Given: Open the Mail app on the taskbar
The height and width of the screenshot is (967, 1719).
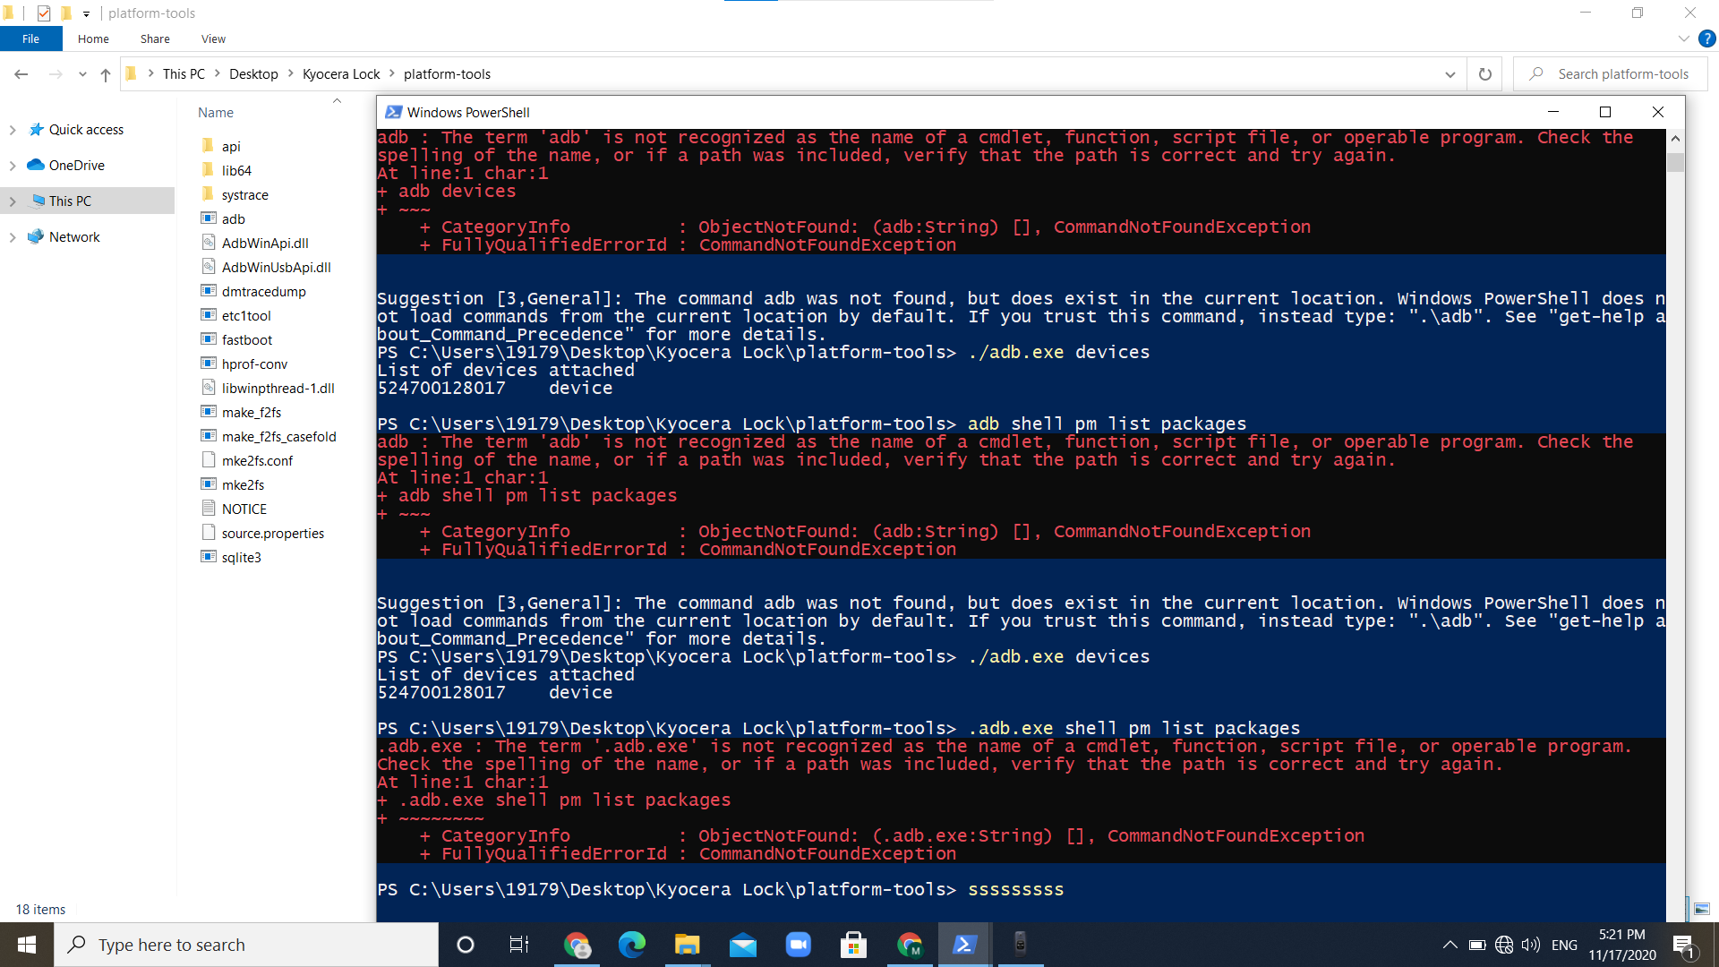Looking at the screenshot, I should pyautogui.click(x=743, y=945).
